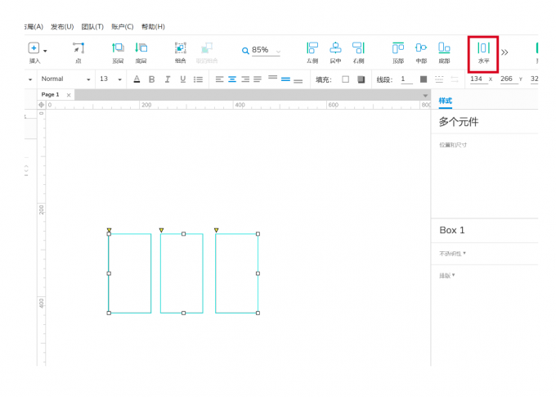Click the bottom-right selection resize handle
Viewport: 556px width, 397px height.
point(258,313)
